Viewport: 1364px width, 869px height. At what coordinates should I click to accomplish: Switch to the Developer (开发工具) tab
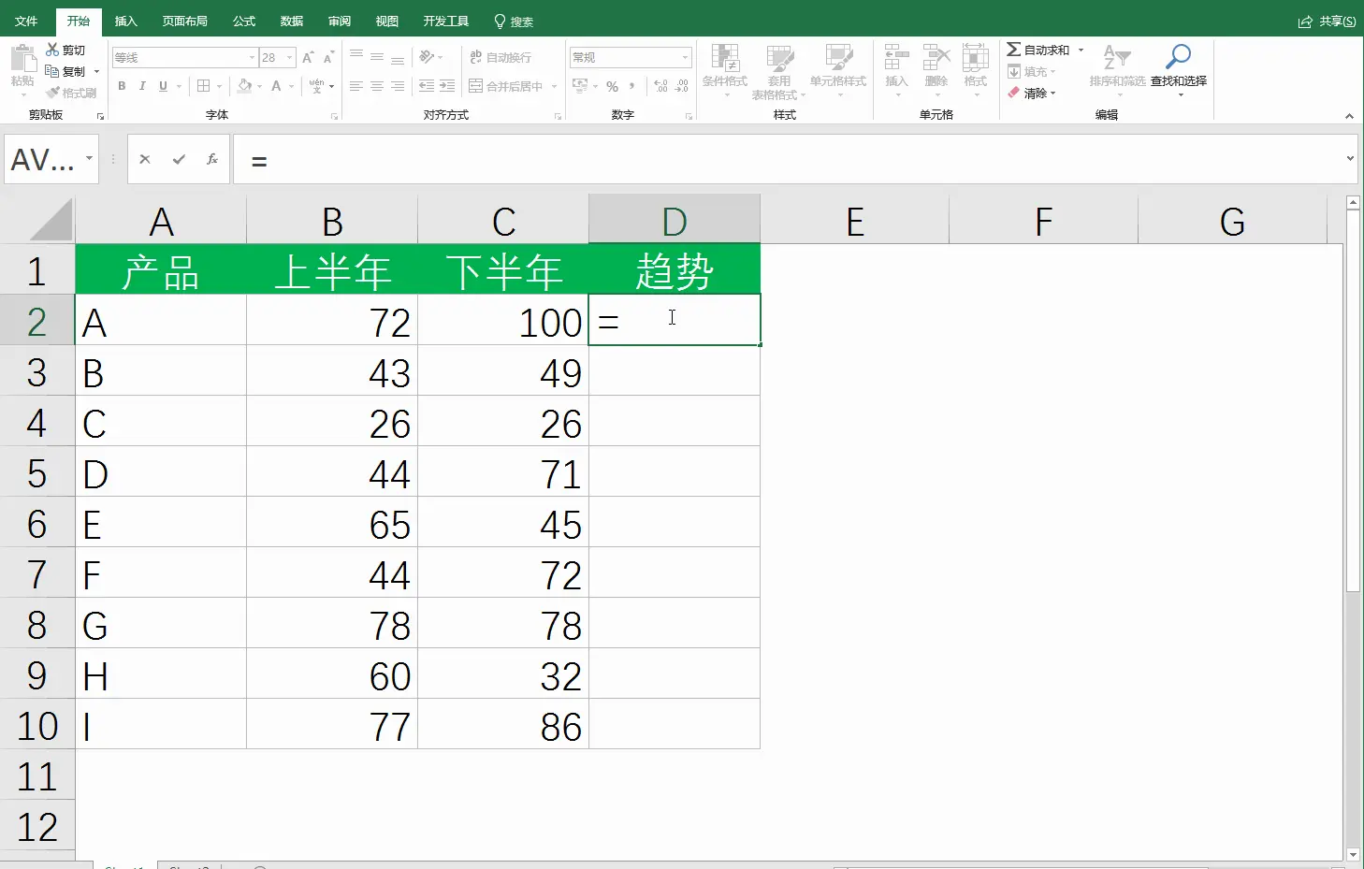click(x=445, y=21)
